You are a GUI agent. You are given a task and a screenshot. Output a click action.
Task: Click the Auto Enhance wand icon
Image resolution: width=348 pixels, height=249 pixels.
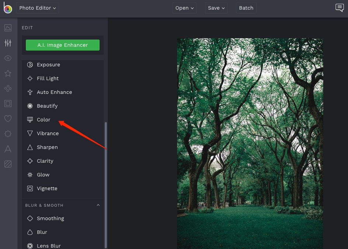coord(30,92)
